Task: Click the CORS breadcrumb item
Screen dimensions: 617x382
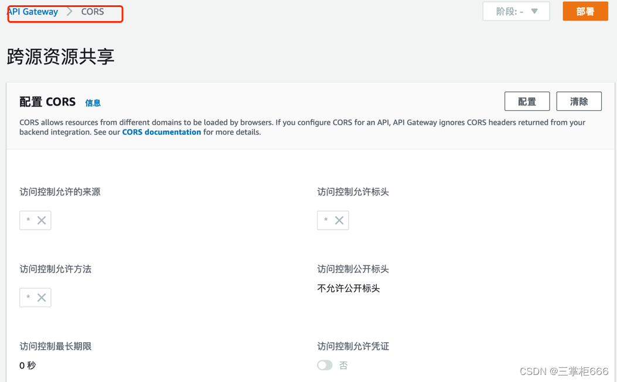Action: [x=93, y=12]
